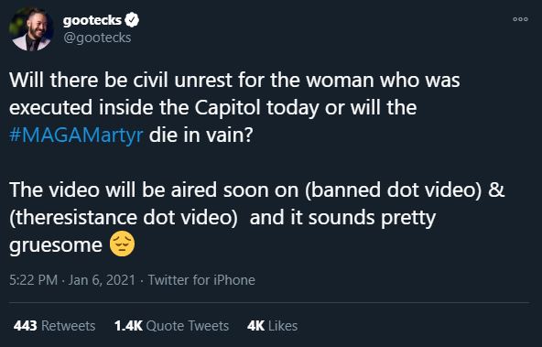The image size is (542, 347).
Task: View the 443 Retweets list
Action: tap(54, 326)
